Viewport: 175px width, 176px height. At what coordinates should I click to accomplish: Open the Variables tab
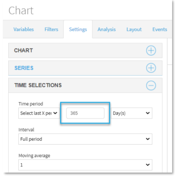pos(24,29)
